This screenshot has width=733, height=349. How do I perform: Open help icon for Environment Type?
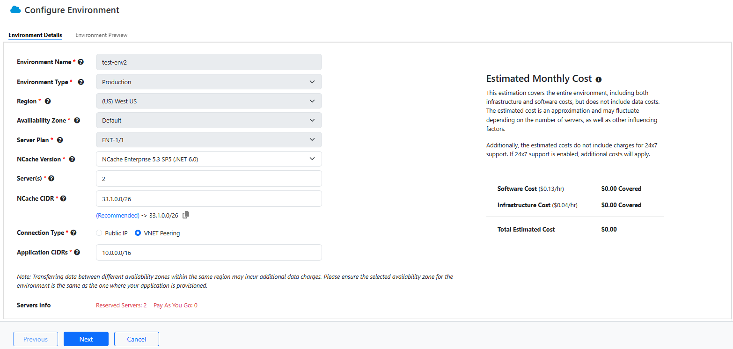81,82
